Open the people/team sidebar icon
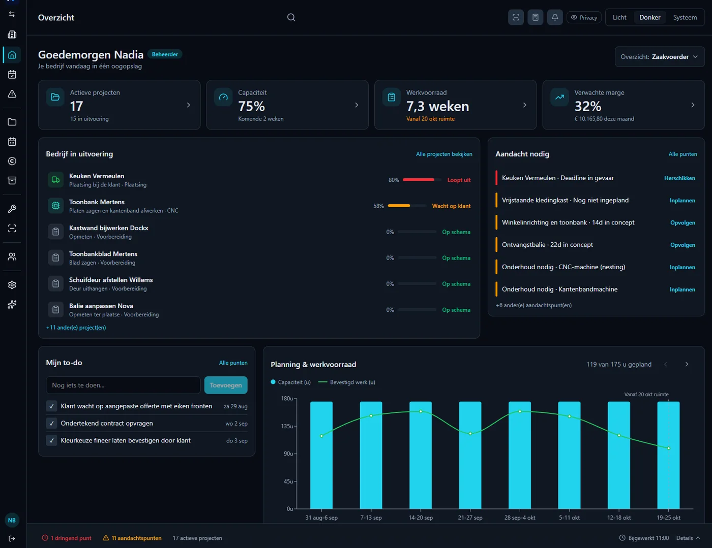 (12, 256)
